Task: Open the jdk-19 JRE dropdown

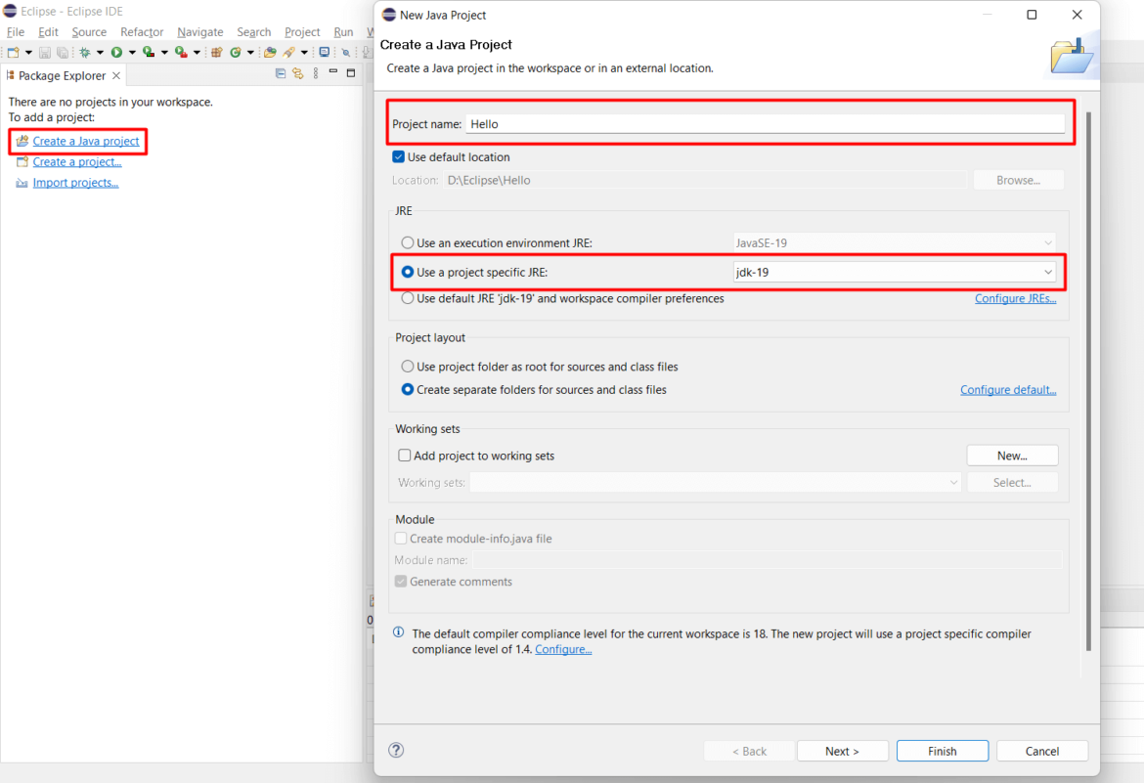Action: [x=1048, y=272]
